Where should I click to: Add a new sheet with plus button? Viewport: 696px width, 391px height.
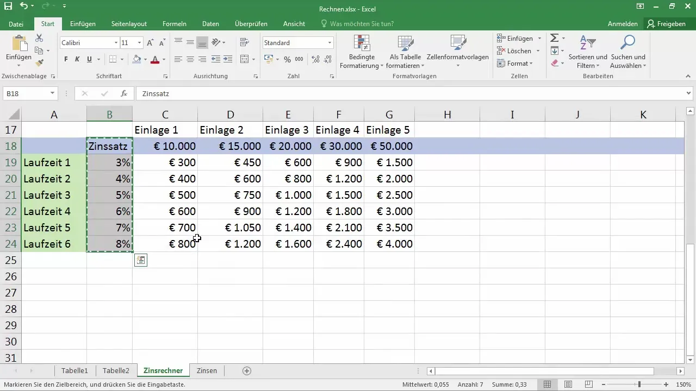coord(247,371)
